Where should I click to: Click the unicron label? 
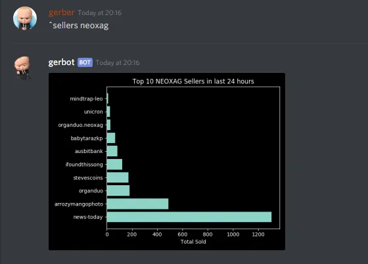(x=93, y=112)
